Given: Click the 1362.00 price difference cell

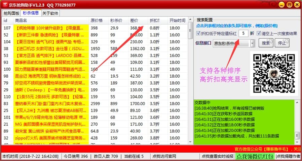Looking at the screenshot, I should click(138, 49).
